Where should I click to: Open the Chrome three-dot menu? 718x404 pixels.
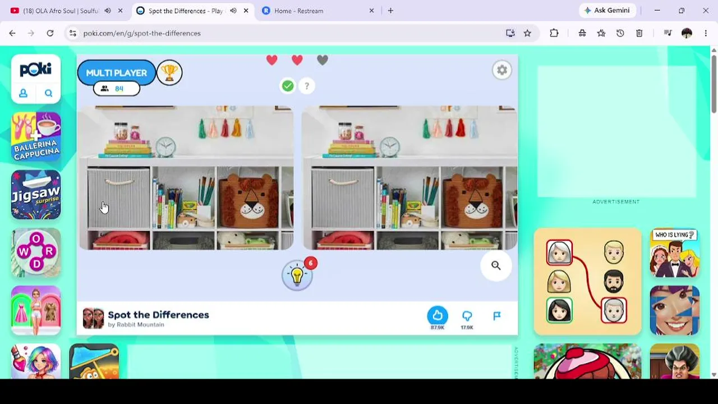point(706,33)
